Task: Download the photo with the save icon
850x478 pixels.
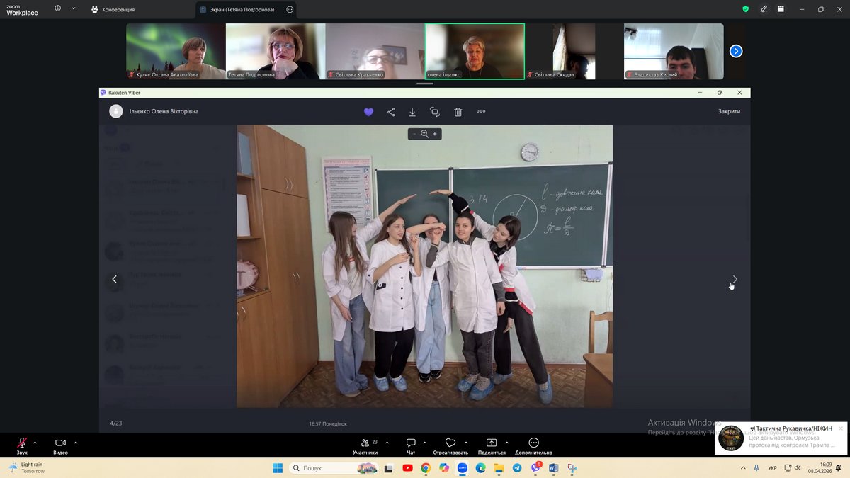Action: tap(412, 112)
